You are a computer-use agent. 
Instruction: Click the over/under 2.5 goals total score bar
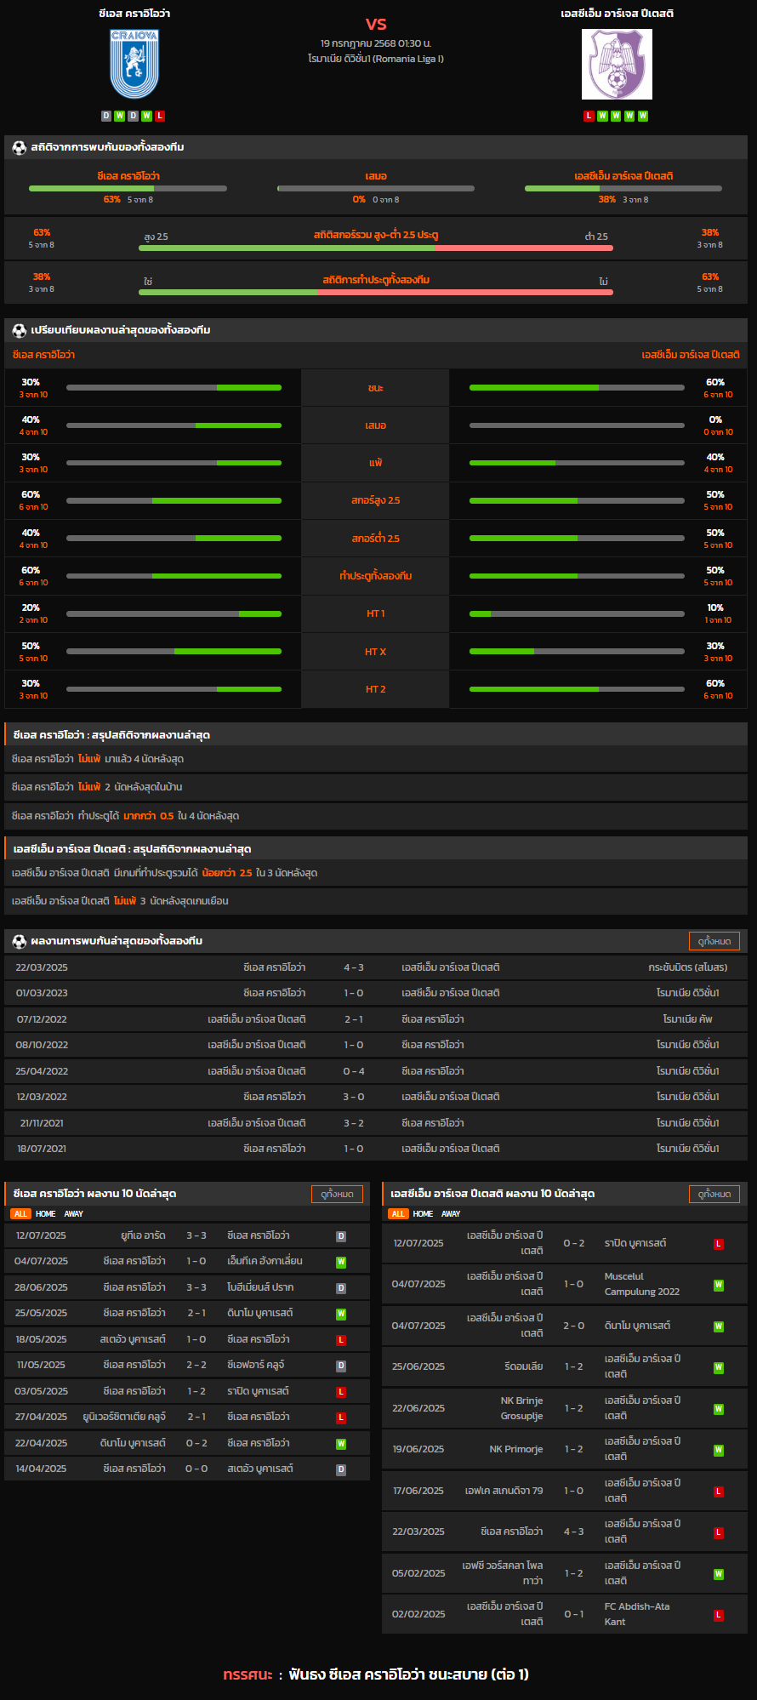pyautogui.click(x=376, y=248)
